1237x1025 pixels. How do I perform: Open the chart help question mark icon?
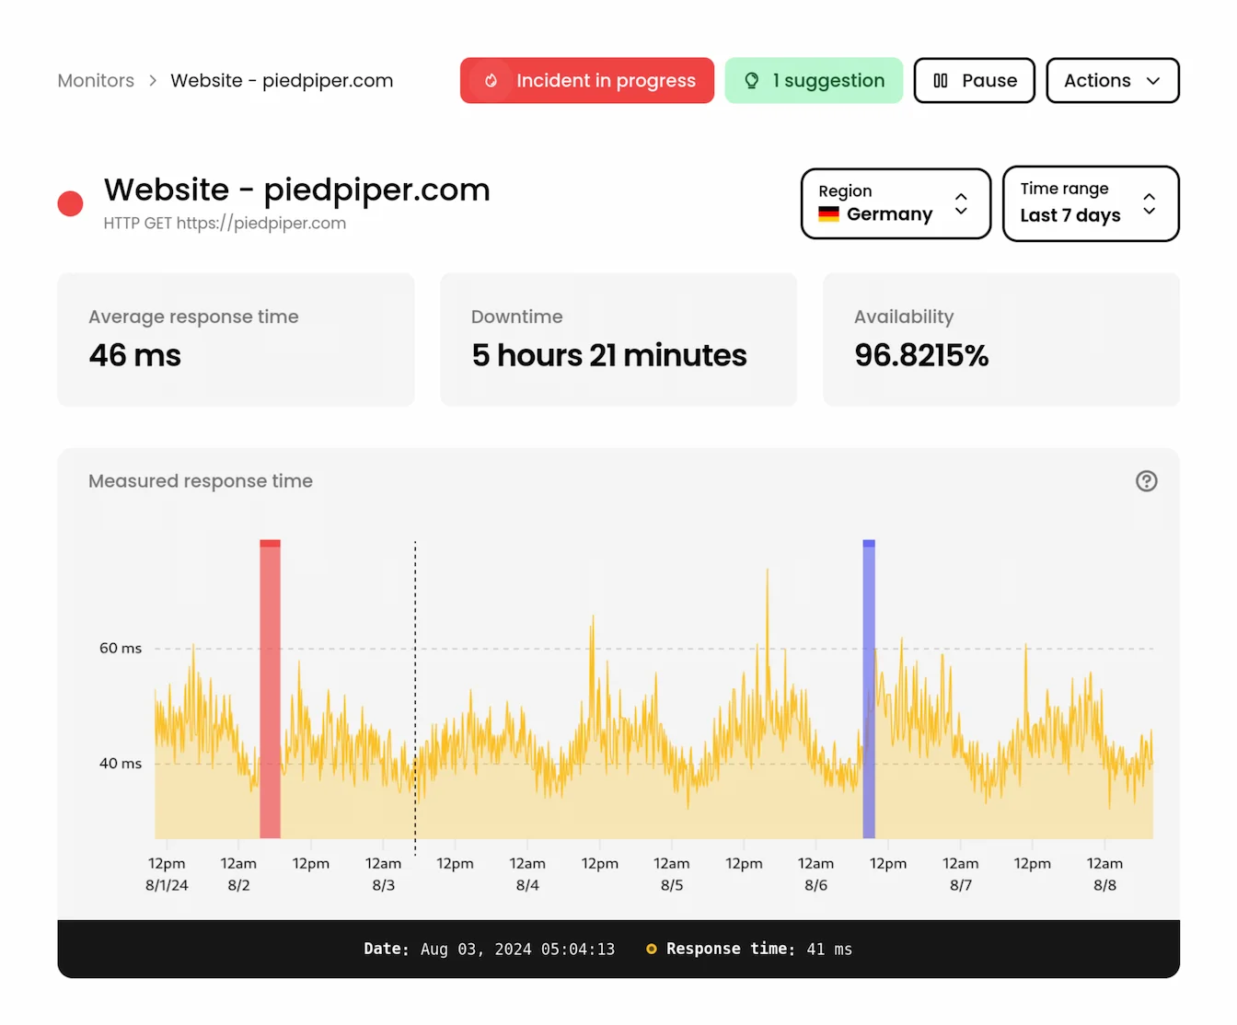pyautogui.click(x=1146, y=481)
